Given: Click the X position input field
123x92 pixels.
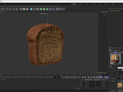Looking at the screenshot, I should [x=87, y=82].
